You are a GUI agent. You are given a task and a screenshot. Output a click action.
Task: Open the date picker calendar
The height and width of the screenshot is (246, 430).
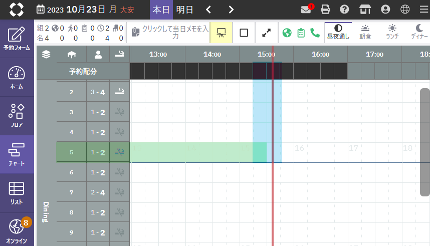[41, 10]
